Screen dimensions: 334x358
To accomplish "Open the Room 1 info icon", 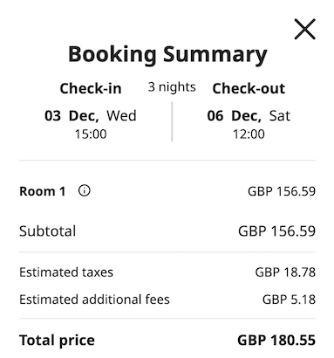I will (x=85, y=191).
